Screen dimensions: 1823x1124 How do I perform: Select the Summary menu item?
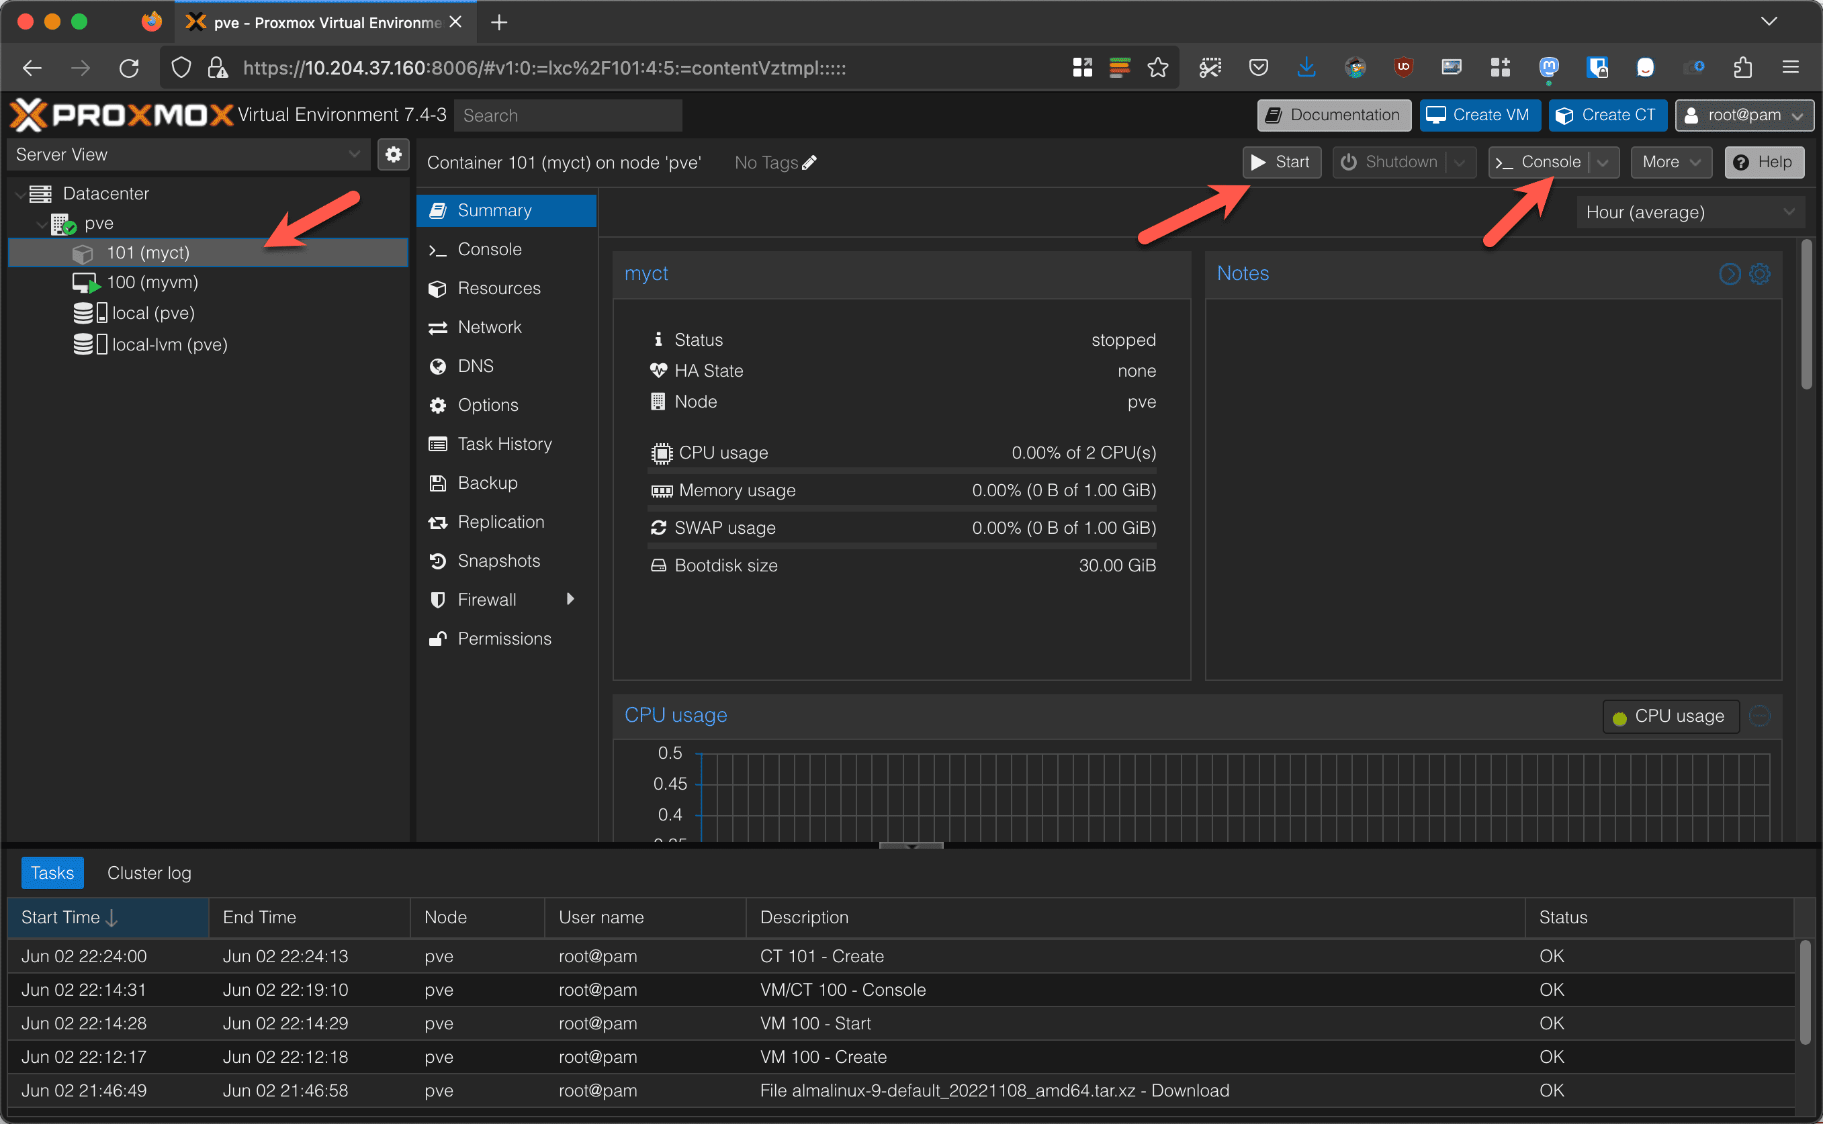tap(506, 210)
